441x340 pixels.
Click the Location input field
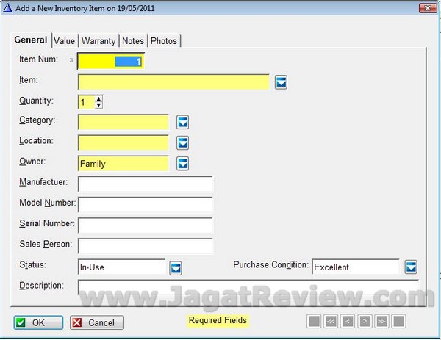tap(123, 142)
